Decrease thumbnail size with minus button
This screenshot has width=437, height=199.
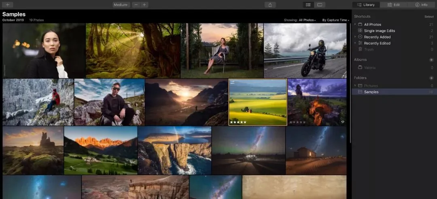(x=136, y=5)
